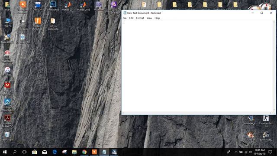Open the Help menu in Notepad
The width and height of the screenshot is (277, 156).
coord(157,18)
